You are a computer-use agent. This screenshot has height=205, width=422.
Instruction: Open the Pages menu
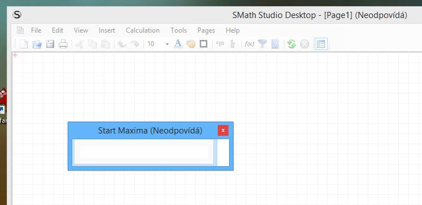point(206,30)
